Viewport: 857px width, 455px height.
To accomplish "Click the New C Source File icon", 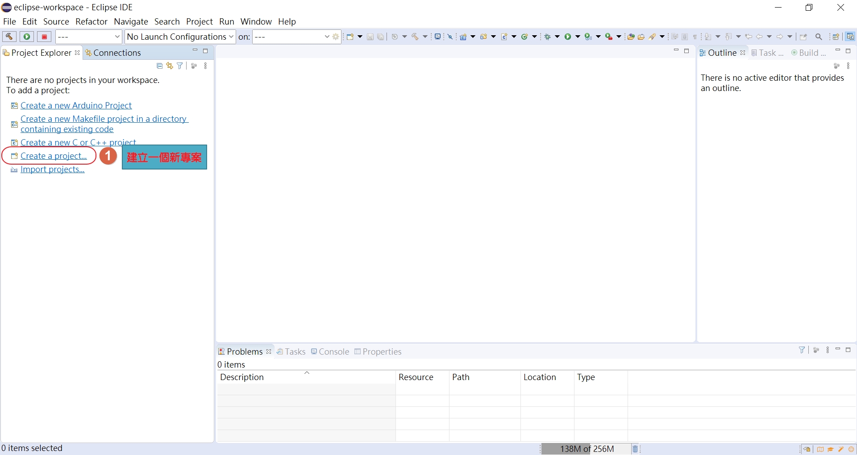I will [x=504, y=37].
